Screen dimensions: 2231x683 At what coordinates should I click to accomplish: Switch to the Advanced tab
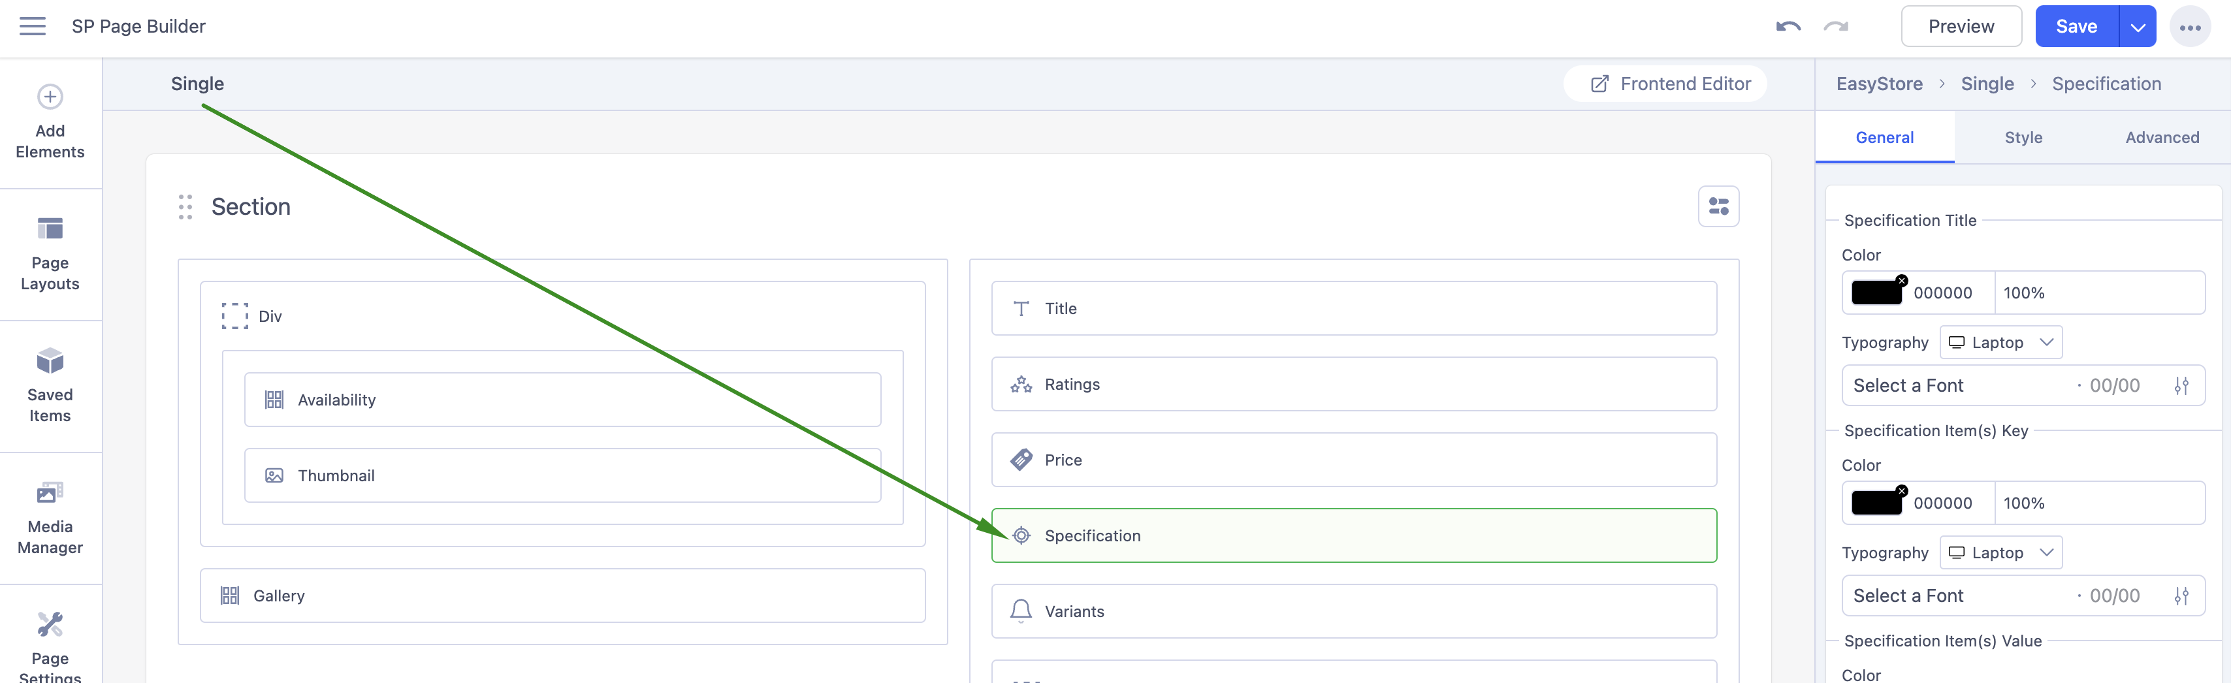pyautogui.click(x=2162, y=138)
